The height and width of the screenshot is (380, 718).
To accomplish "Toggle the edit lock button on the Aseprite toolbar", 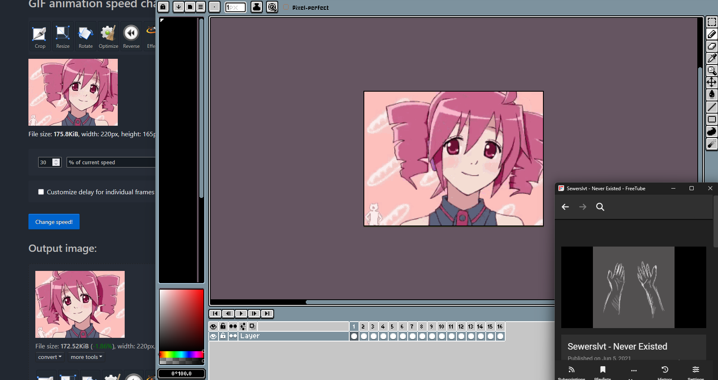I will click(x=163, y=7).
